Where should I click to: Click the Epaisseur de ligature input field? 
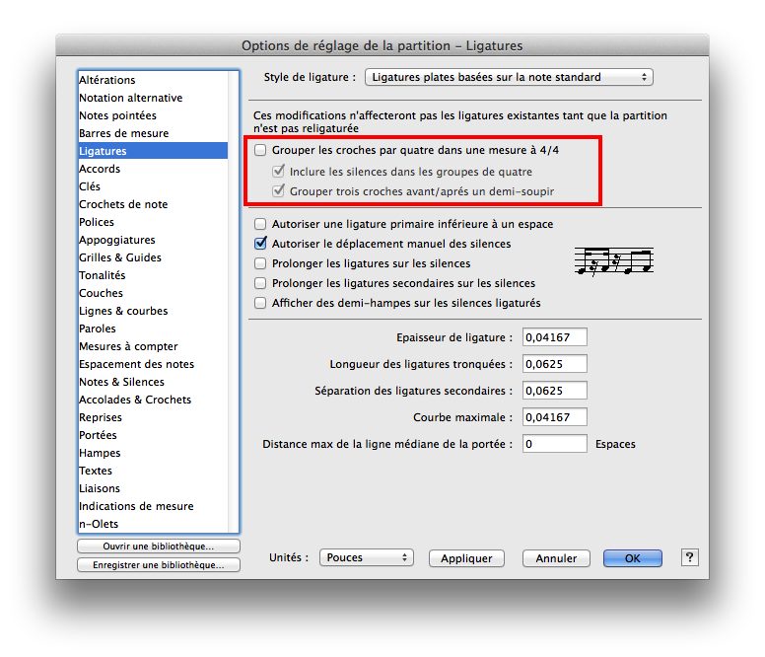(x=554, y=337)
